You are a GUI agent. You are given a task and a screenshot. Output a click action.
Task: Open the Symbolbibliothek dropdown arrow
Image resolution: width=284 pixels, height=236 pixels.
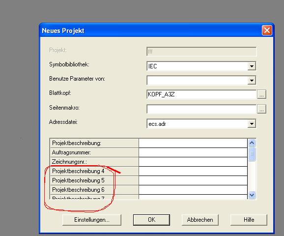[252, 66]
